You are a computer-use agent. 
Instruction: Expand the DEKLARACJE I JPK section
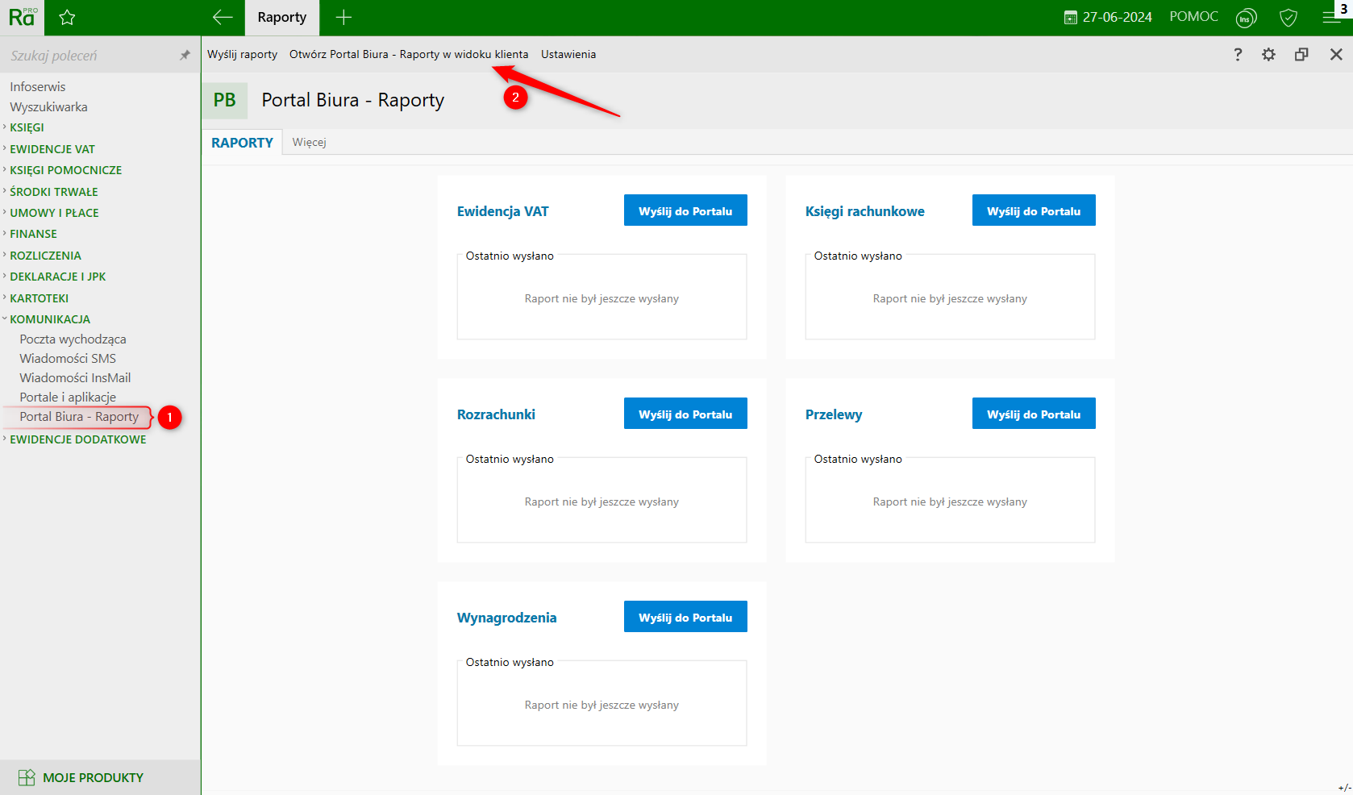(57, 277)
